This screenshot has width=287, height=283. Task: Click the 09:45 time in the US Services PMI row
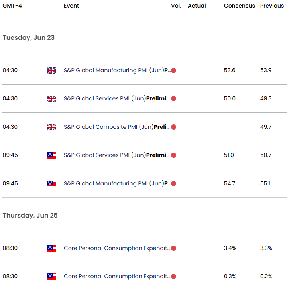pos(10,155)
